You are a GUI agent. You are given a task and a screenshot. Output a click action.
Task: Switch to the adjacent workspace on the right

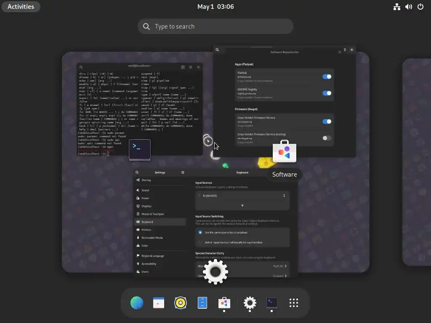tap(417, 162)
